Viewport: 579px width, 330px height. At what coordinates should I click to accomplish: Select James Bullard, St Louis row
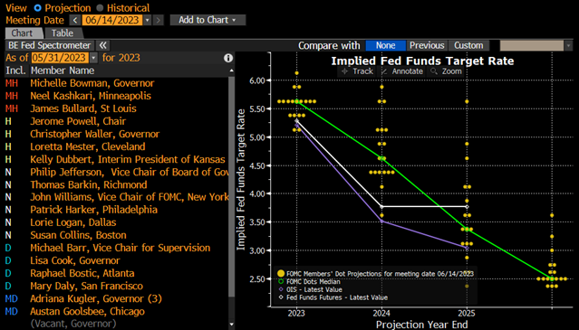[x=117, y=108]
